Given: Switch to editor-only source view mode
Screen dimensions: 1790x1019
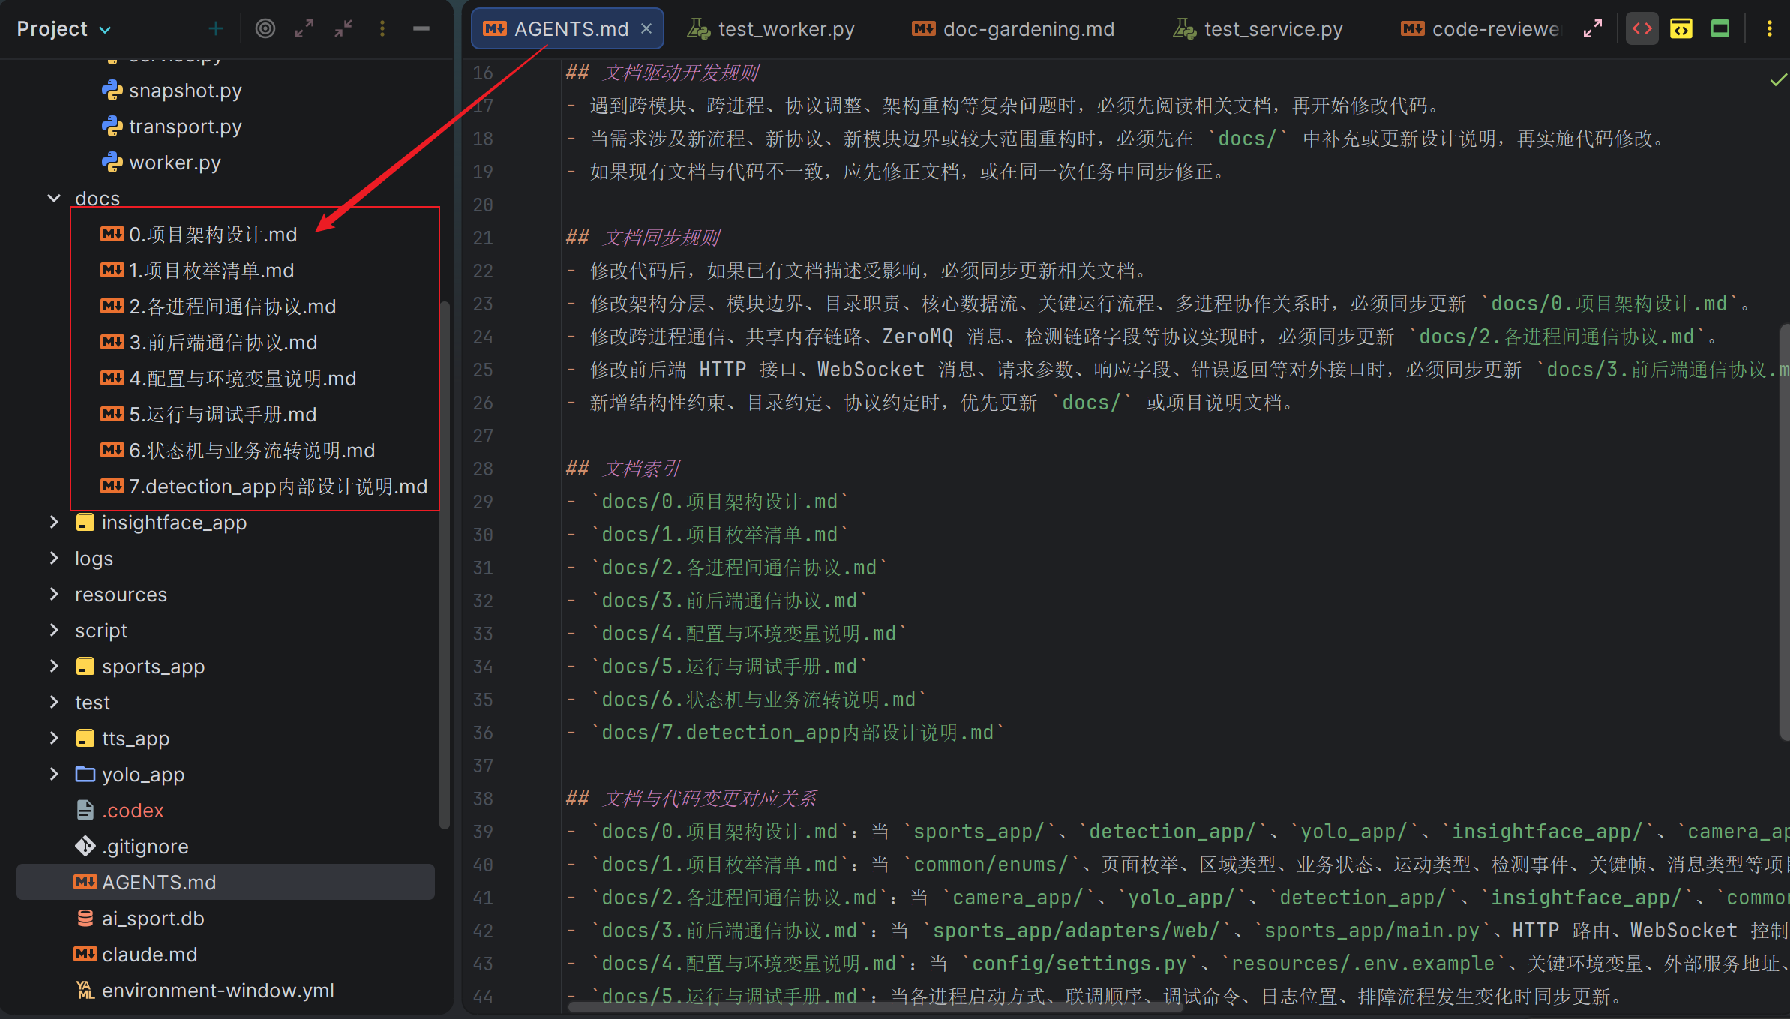Looking at the screenshot, I should click(x=1642, y=29).
